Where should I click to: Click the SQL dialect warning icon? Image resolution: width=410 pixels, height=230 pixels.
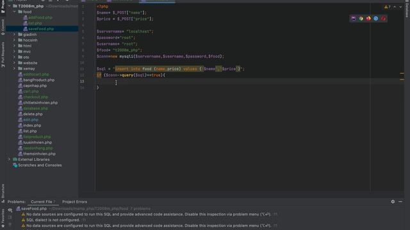click(23, 220)
